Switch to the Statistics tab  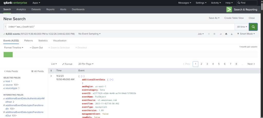(43, 41)
